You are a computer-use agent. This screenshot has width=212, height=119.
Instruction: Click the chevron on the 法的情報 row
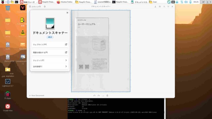(66, 66)
